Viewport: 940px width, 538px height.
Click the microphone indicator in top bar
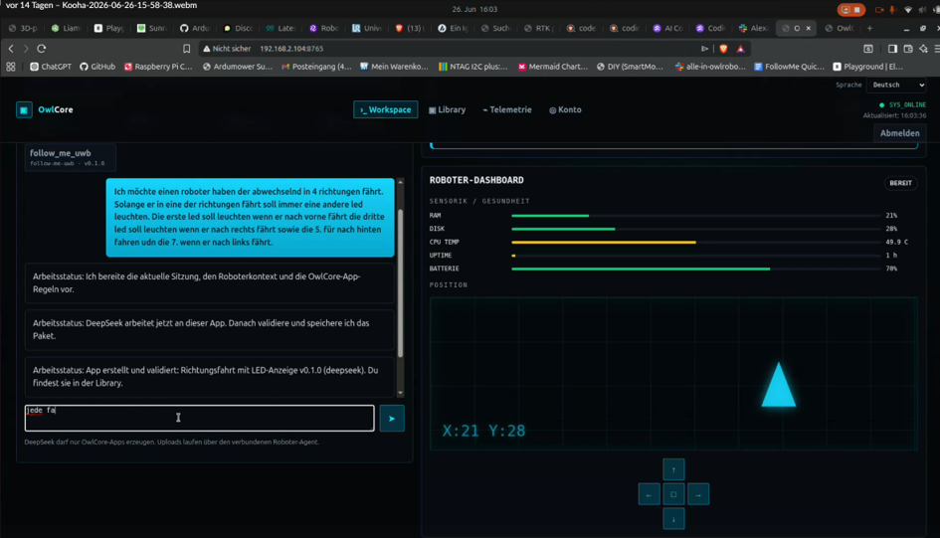892,10
